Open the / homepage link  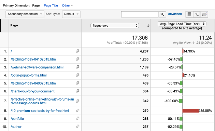(11, 51)
